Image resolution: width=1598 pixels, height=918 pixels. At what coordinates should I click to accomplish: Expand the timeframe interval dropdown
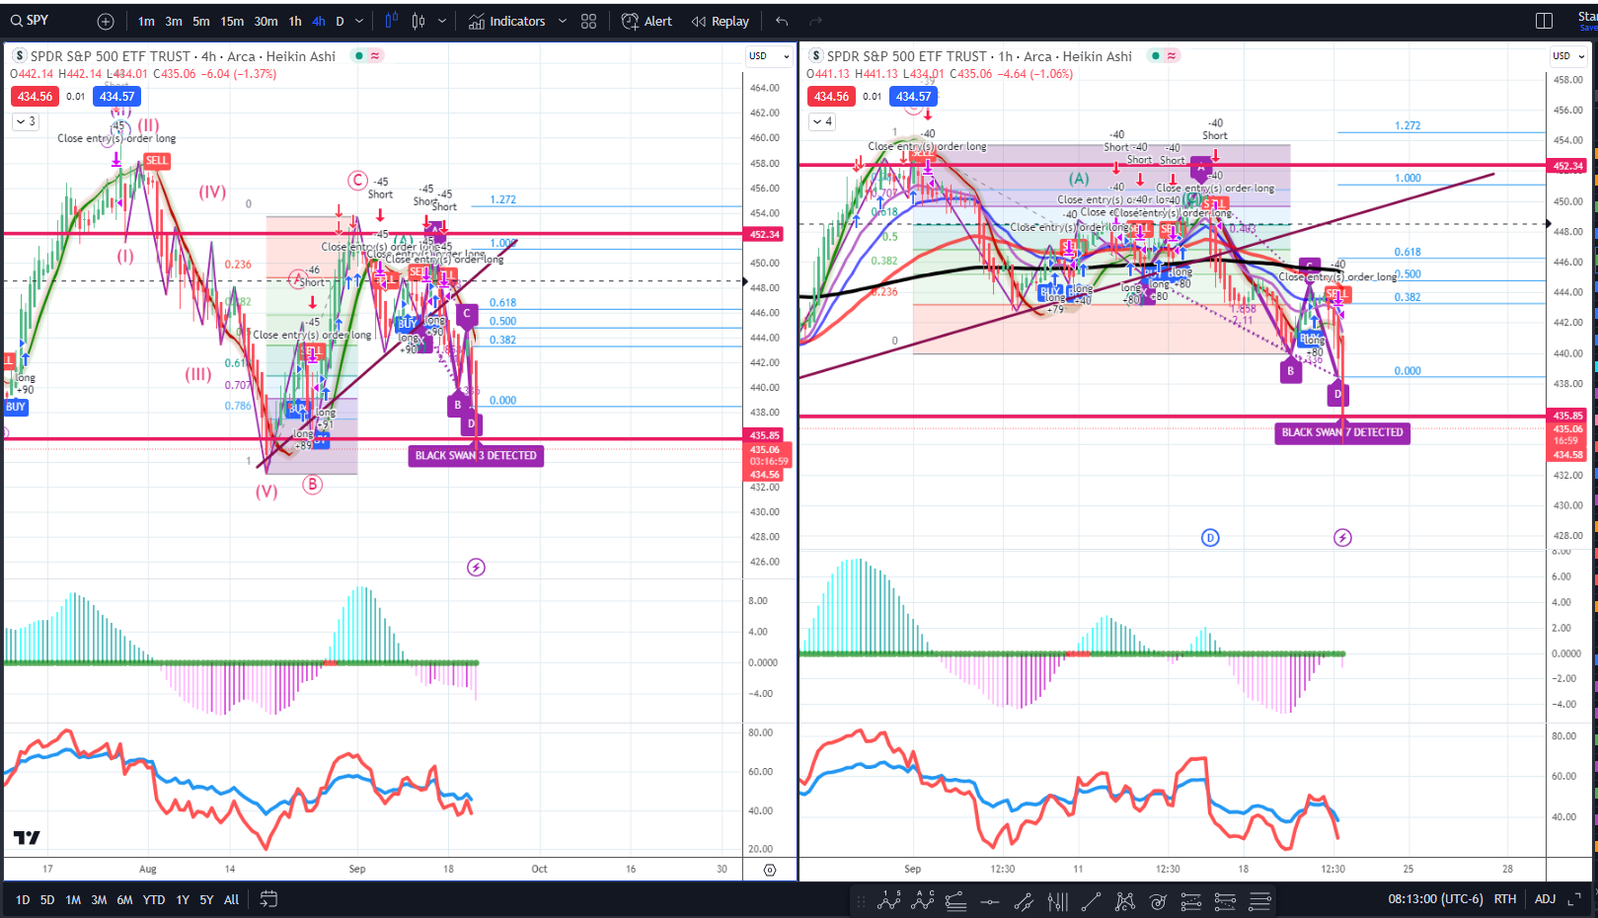click(359, 21)
